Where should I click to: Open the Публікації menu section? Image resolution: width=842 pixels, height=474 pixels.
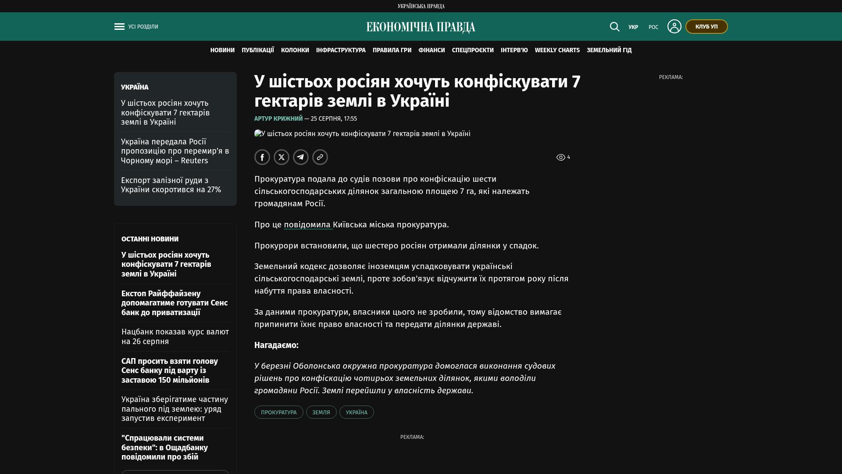(258, 50)
